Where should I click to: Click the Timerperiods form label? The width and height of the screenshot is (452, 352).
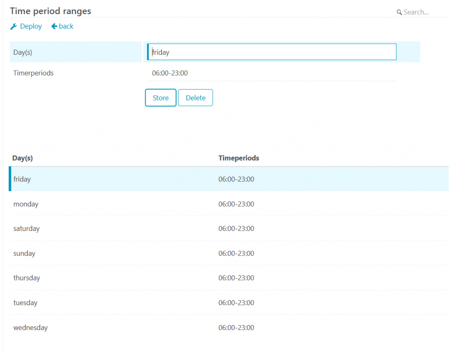(x=34, y=73)
